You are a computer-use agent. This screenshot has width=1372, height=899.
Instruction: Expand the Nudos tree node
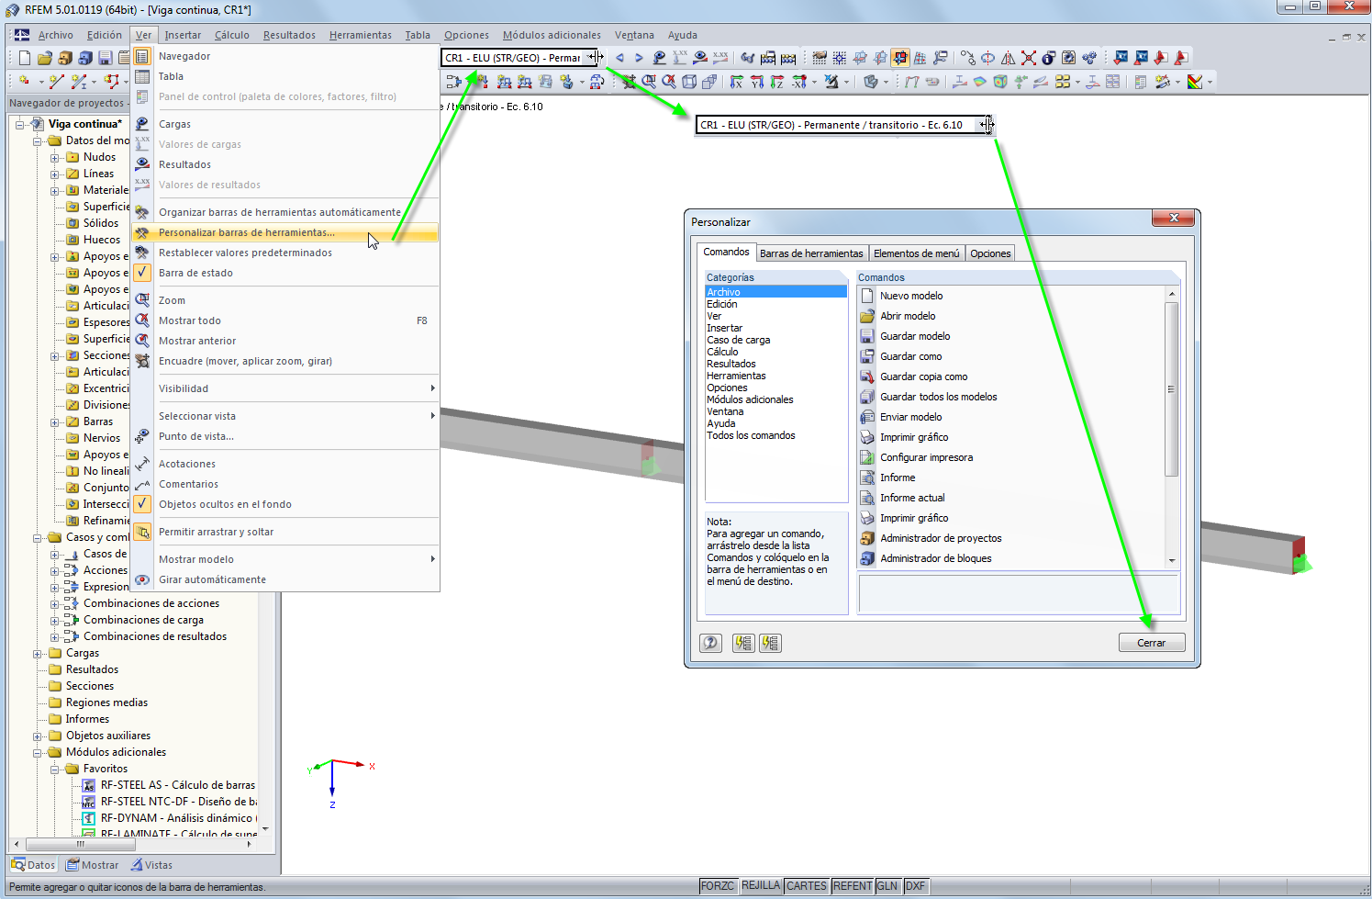coord(55,157)
